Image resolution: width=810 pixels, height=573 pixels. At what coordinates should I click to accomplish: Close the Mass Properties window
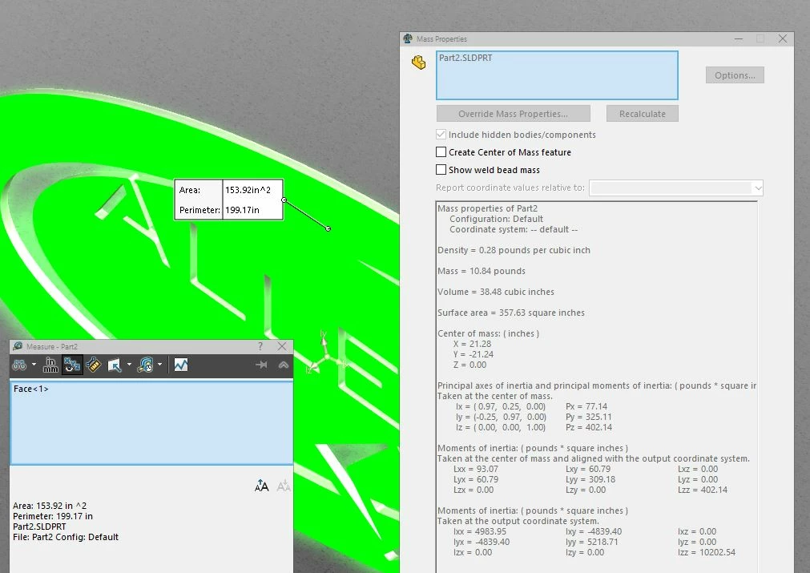click(x=783, y=38)
